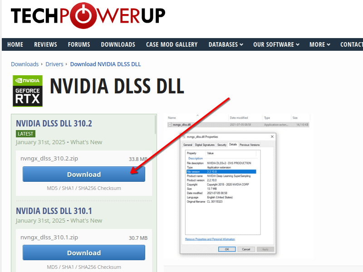The height and width of the screenshot is (272, 363).
Task: Click the nvngx_dlss_310.2.zip filename
Action: 49,158
